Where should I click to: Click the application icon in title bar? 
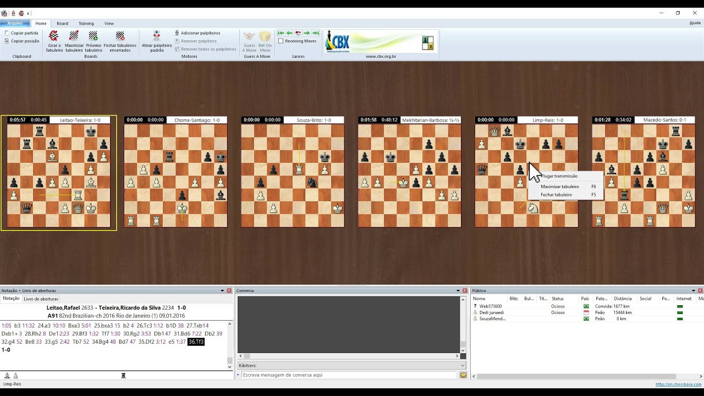4,13
